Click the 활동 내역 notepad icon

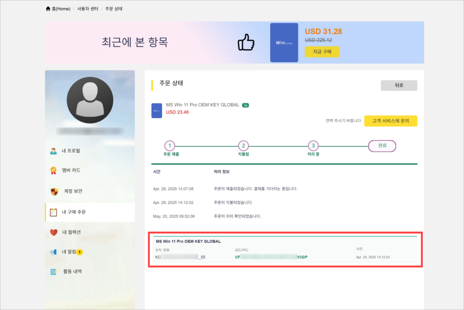pos(54,272)
